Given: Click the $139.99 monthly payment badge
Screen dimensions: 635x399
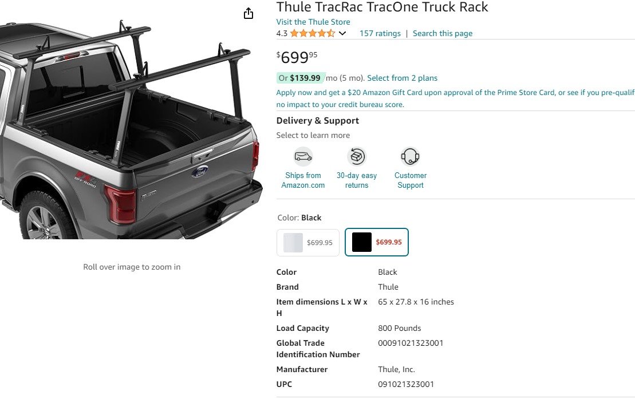Looking at the screenshot, I should coord(301,78).
